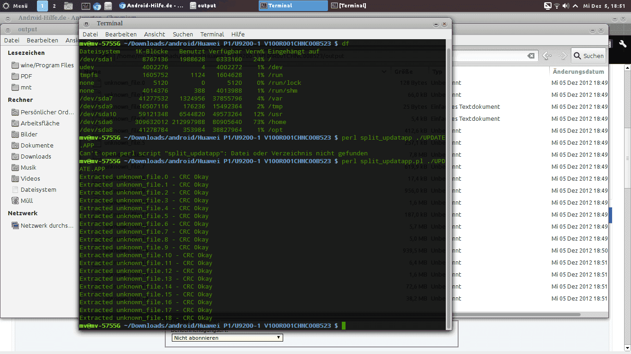The height and width of the screenshot is (354, 631).
Task: Open the Bearbeiten menu in Terminal
Action: tap(121, 34)
